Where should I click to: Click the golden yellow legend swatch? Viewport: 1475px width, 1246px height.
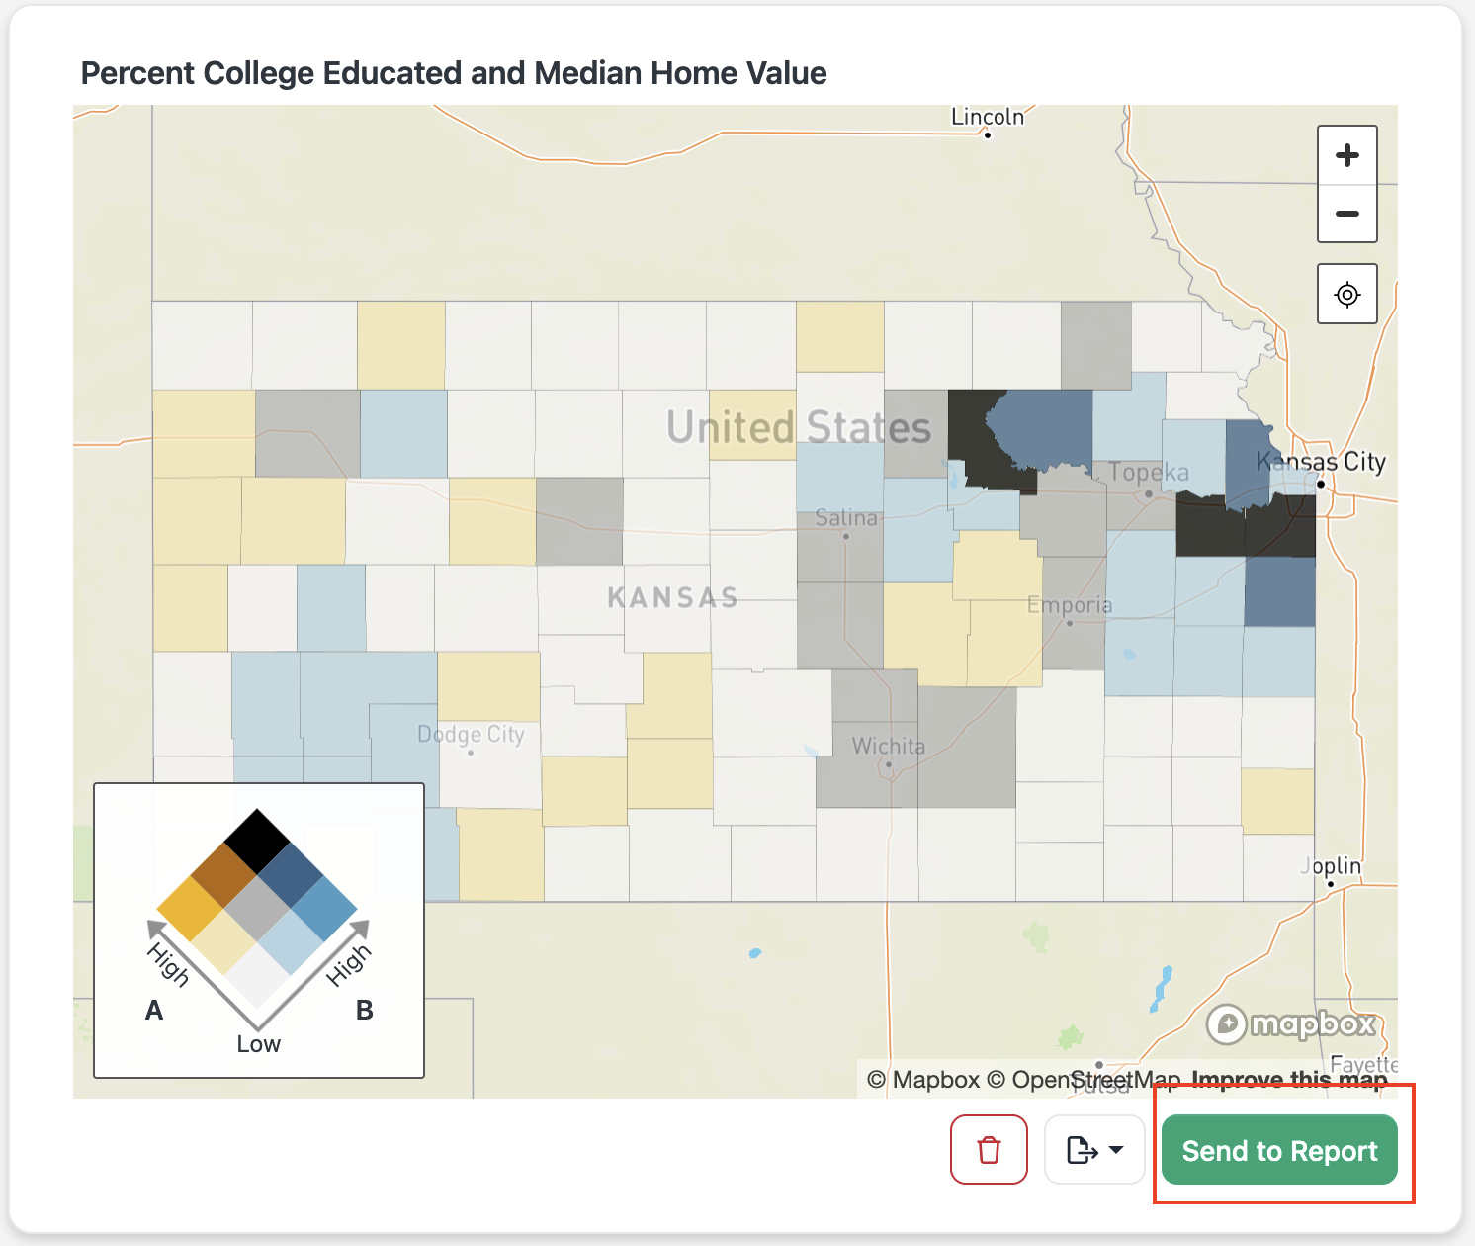point(190,908)
